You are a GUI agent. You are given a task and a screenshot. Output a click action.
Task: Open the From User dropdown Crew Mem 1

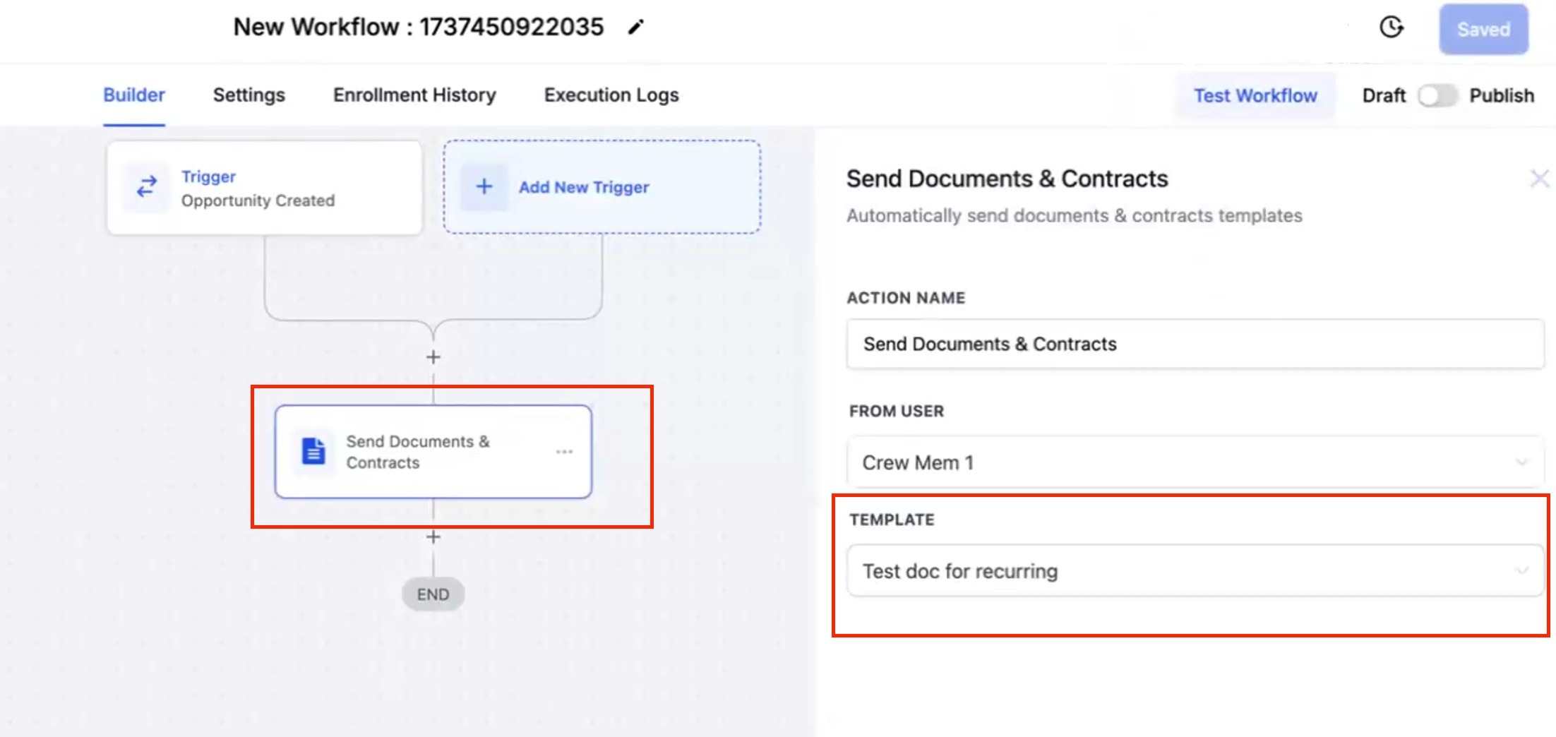(x=1195, y=462)
